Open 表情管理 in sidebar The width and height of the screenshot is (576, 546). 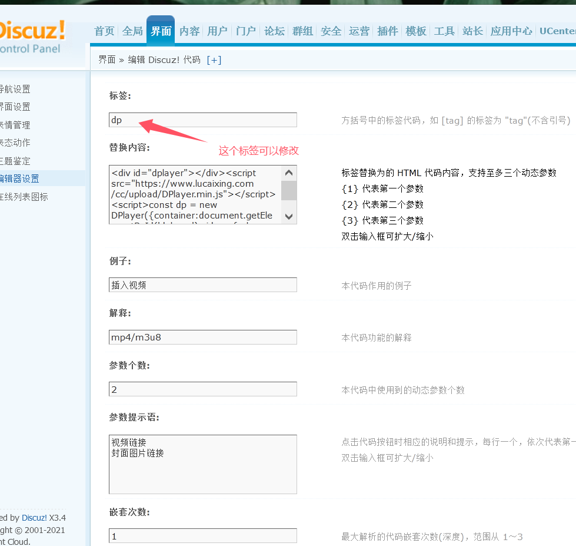pyautogui.click(x=15, y=125)
